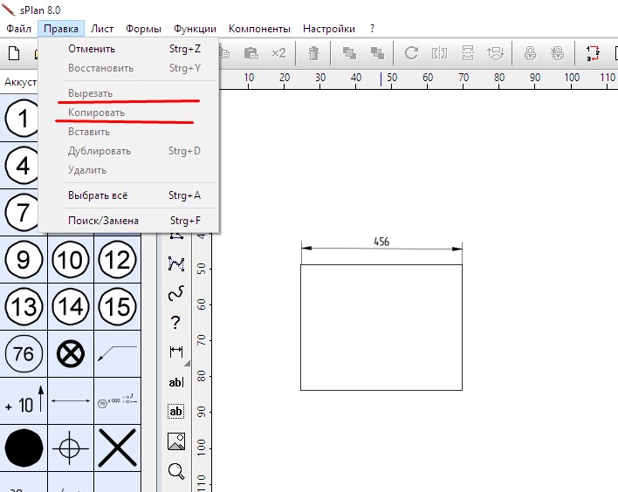
Task: Click the trash delete toolbar icon
Action: [x=313, y=53]
